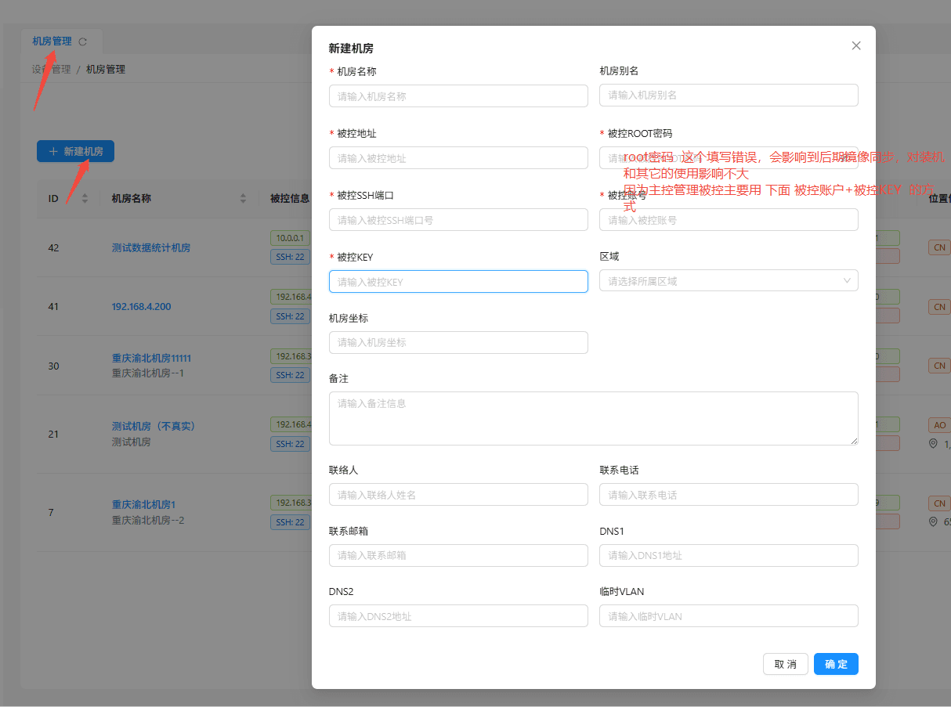Focus the 联系电话 input field
Viewport: 951px width, 707px height.
pos(729,494)
